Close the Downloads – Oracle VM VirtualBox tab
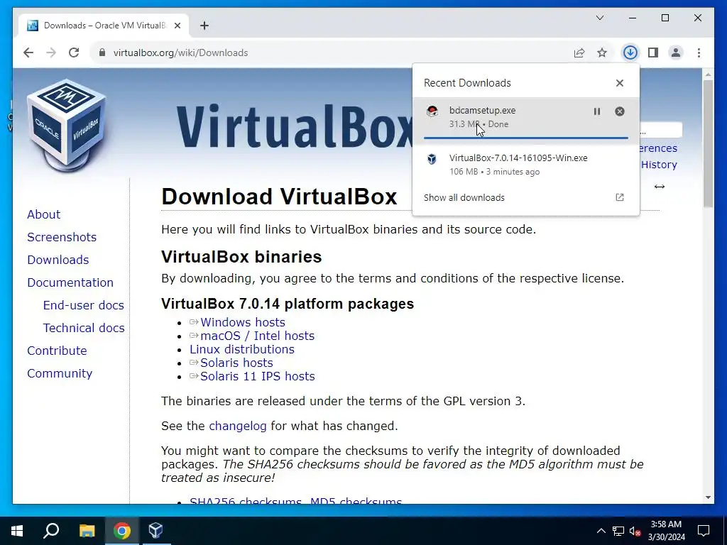The image size is (727, 545). [177, 26]
